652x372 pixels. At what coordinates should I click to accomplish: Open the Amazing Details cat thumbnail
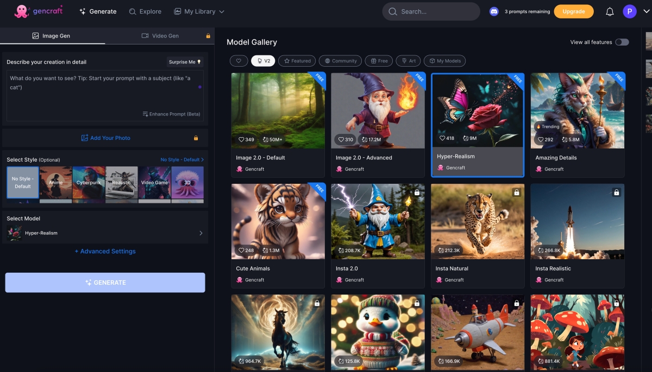click(x=578, y=110)
